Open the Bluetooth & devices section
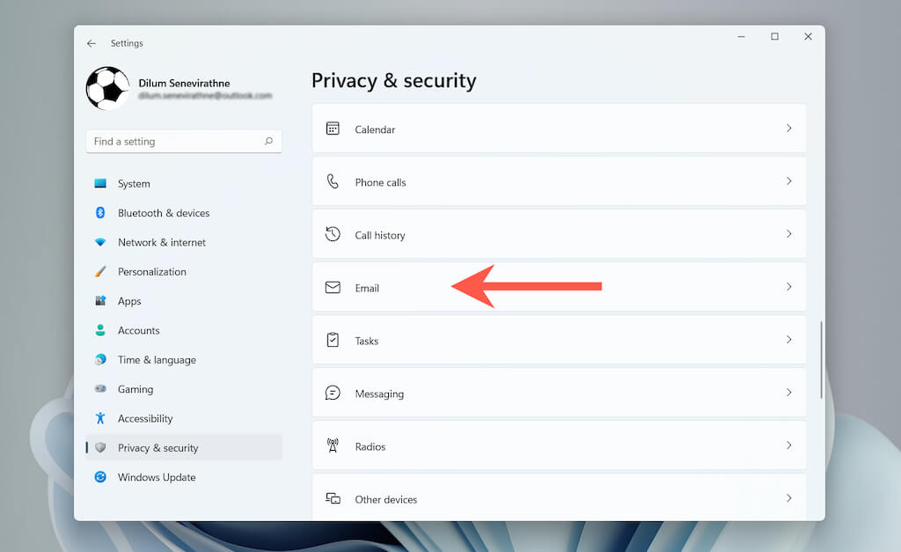This screenshot has height=552, width=901. pos(164,213)
